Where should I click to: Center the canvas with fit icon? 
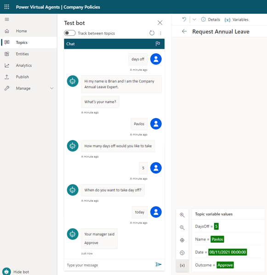182,240
